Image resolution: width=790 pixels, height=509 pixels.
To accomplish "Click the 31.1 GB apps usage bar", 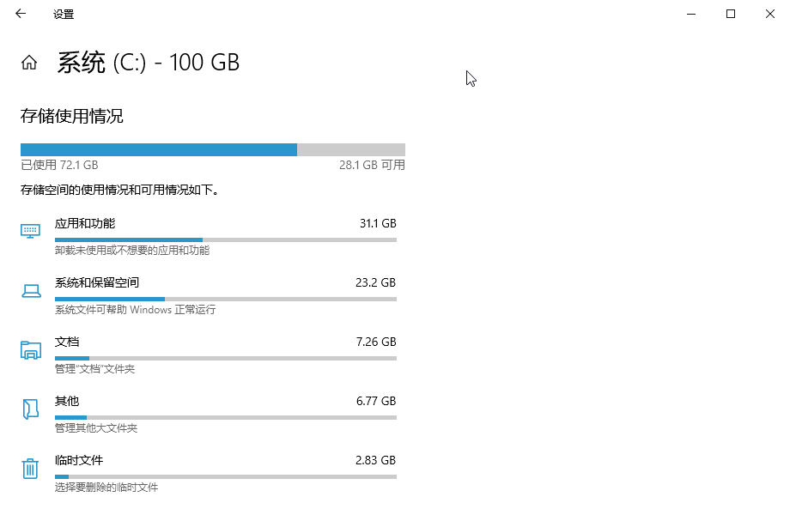I will click(x=226, y=239).
